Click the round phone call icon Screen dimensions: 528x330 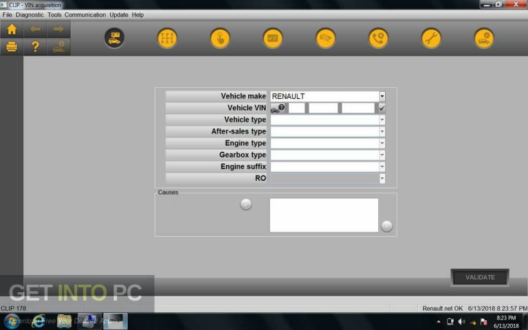[x=378, y=38]
